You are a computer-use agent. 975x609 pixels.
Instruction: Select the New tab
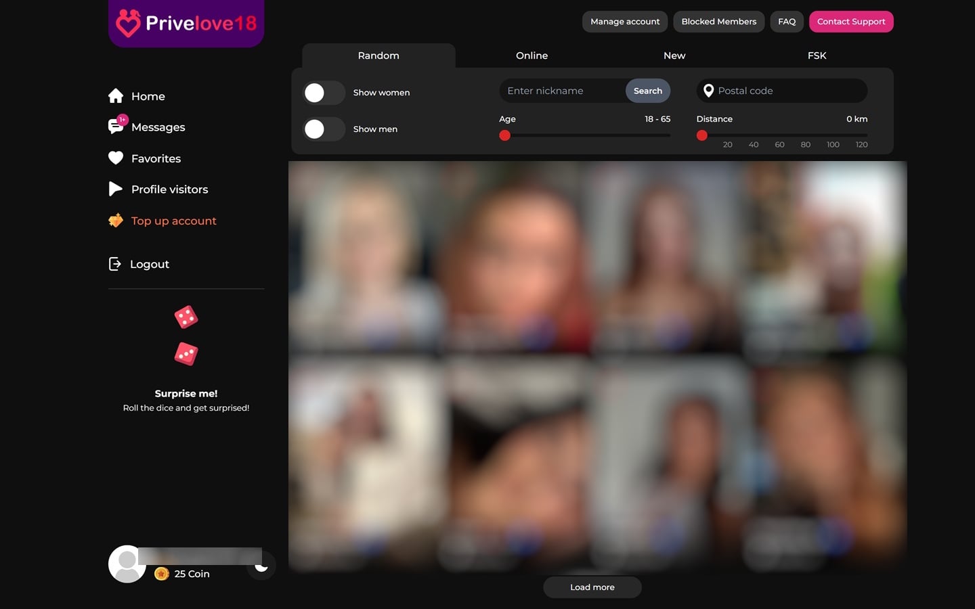[674, 55]
